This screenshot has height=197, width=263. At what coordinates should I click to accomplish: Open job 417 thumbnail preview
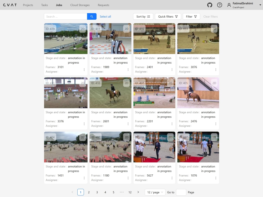110,39
